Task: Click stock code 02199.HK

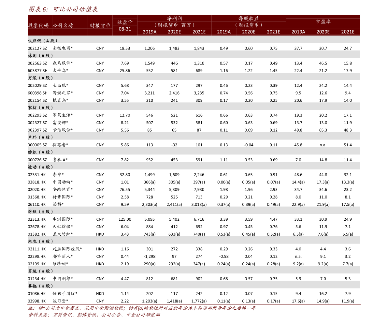Action: (36, 264)
